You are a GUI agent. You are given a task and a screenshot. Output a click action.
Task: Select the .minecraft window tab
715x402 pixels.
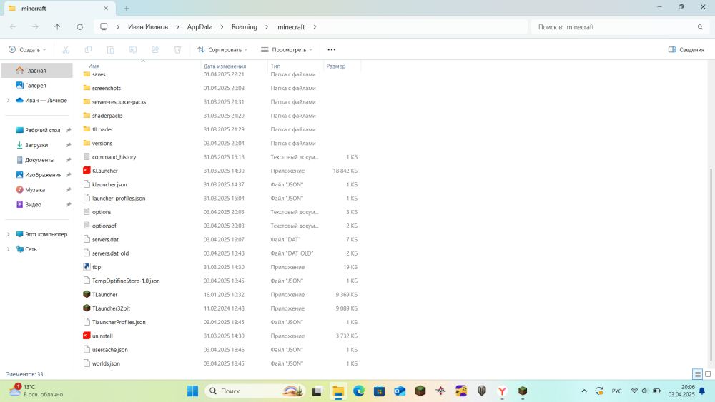coord(59,8)
